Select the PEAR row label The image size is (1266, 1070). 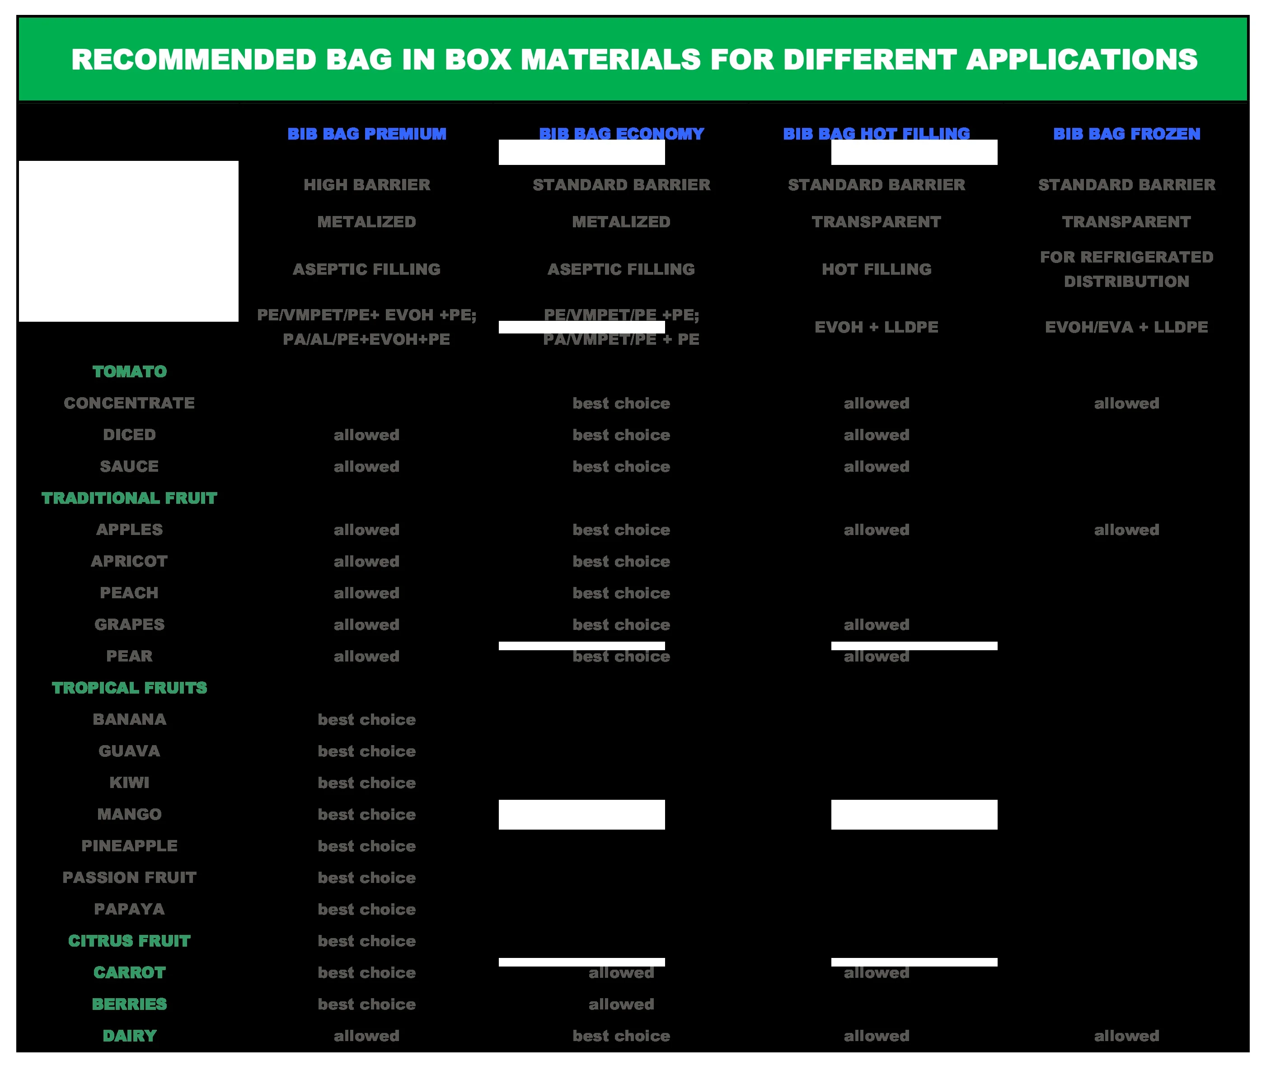pos(129,656)
